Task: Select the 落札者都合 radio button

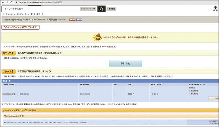Action: click(x=190, y=94)
